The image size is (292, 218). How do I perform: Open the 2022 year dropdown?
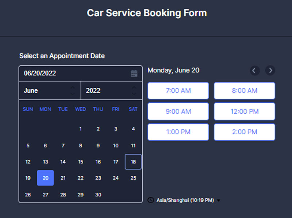coord(112,90)
